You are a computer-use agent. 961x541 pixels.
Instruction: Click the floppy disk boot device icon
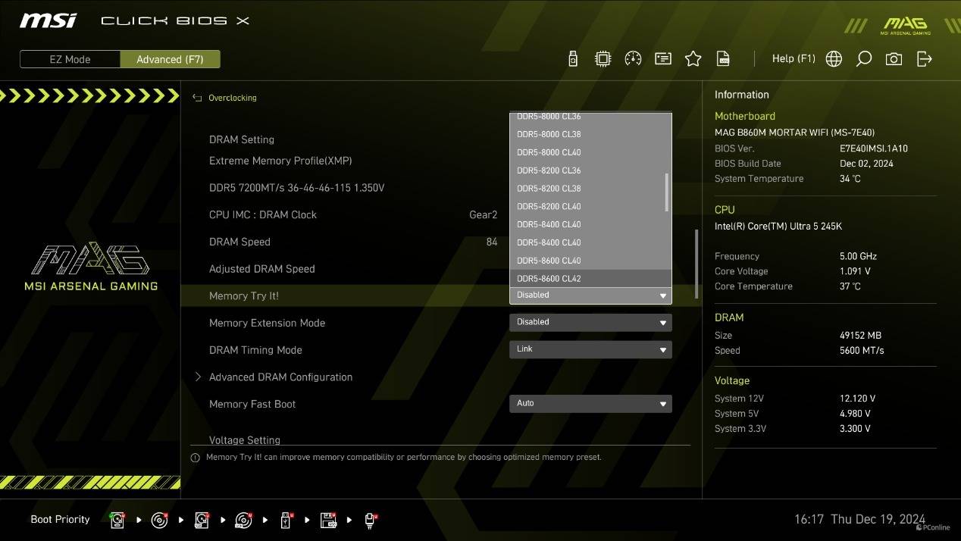point(328,520)
